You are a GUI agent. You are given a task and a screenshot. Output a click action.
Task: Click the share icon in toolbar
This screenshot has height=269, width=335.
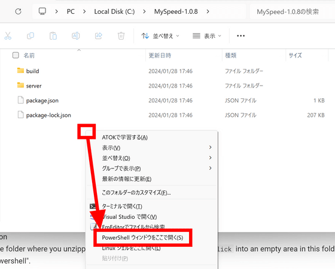pyautogui.click(x=99, y=36)
